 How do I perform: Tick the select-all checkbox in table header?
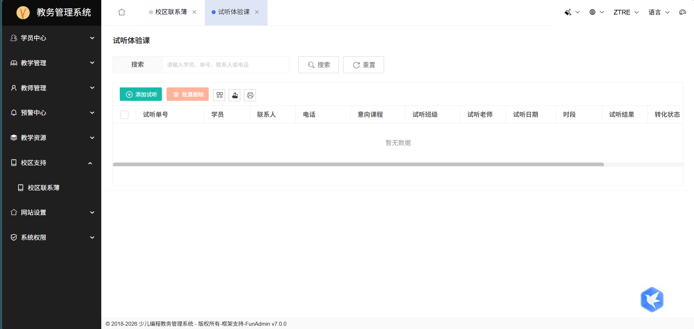coord(124,115)
